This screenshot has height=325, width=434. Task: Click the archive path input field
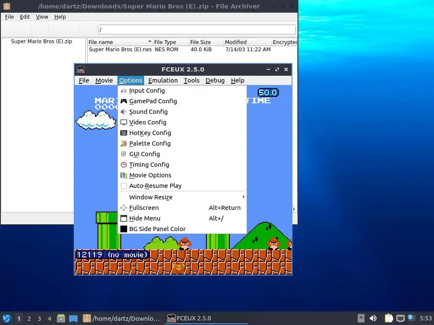[x=197, y=29]
